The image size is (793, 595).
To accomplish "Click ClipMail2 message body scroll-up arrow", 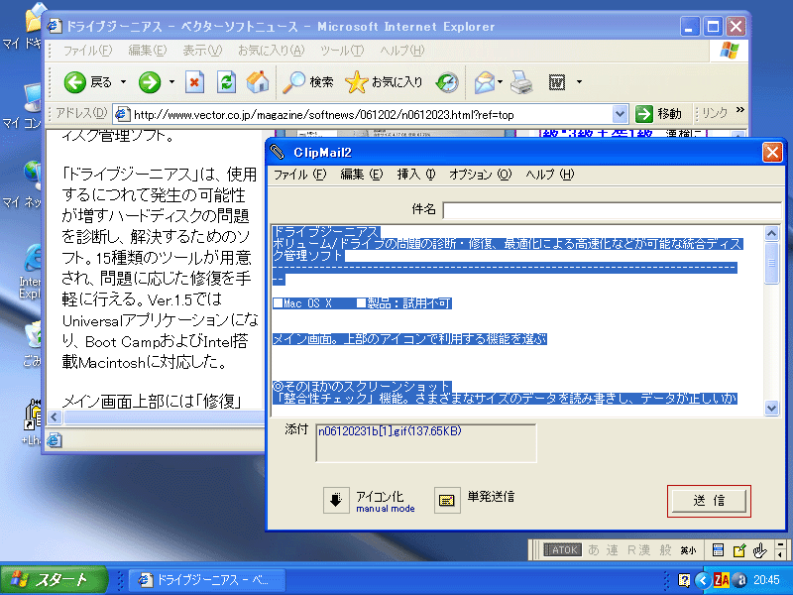I will [x=771, y=233].
